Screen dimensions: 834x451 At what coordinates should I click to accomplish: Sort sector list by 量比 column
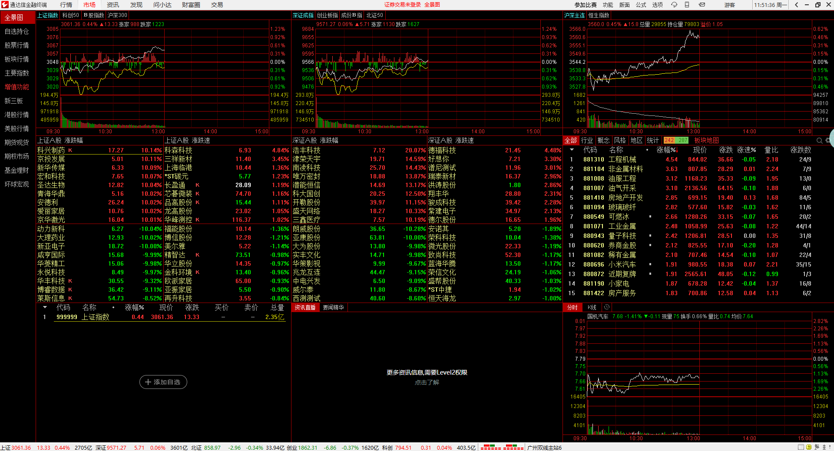(771, 150)
